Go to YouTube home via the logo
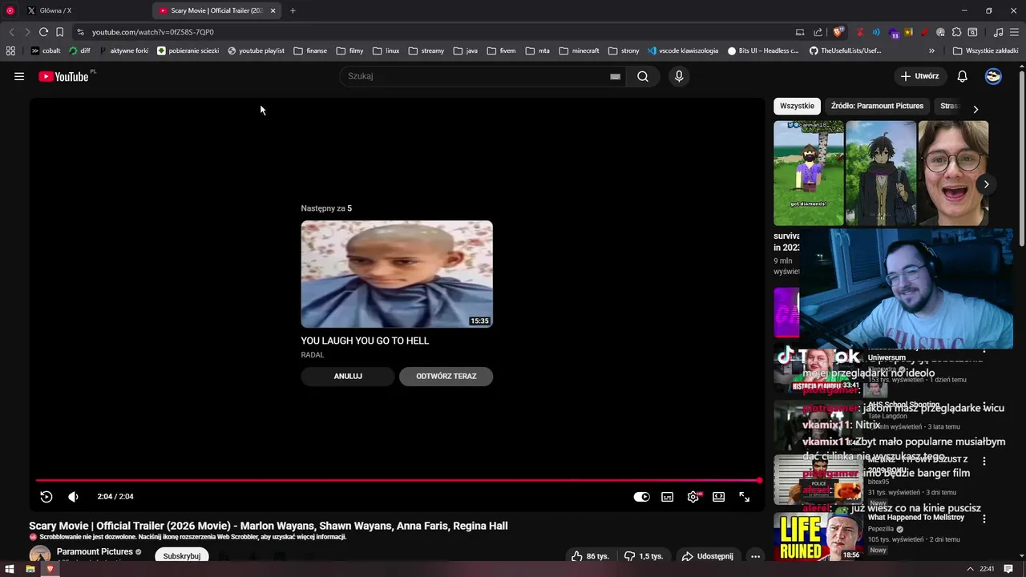The image size is (1026, 577). pyautogui.click(x=63, y=76)
